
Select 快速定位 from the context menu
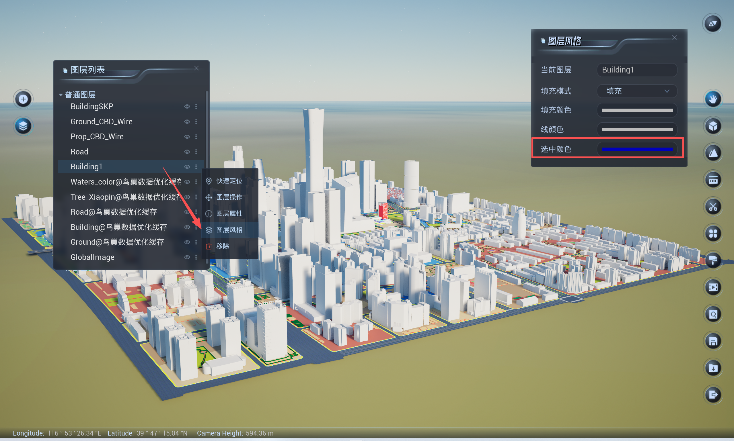(x=229, y=181)
